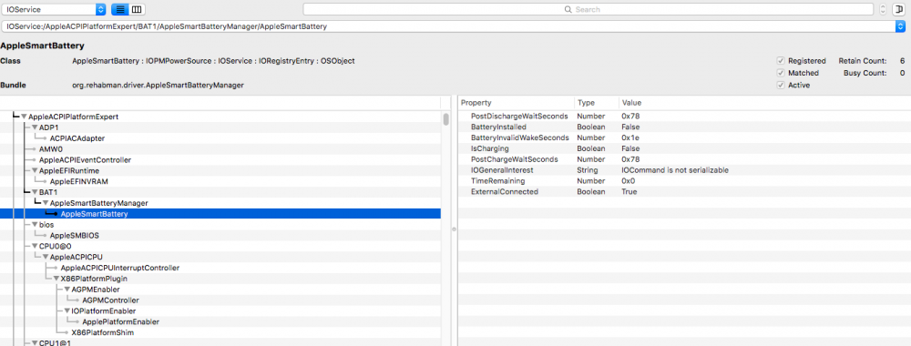Collapse the AppleEFIRuntime node

coord(35,170)
